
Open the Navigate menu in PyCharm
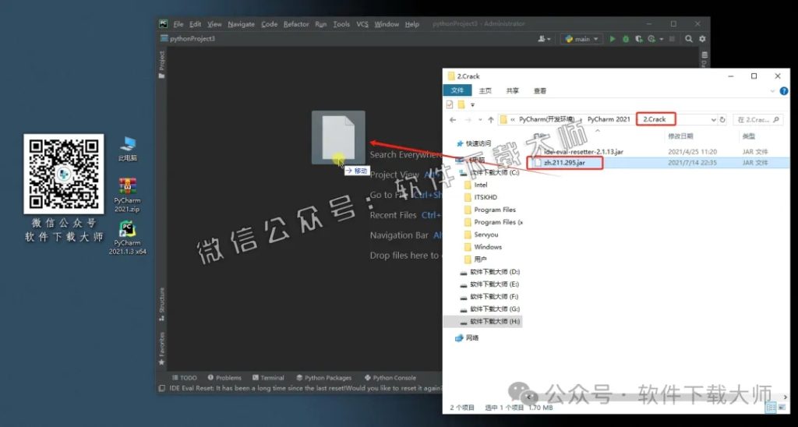pos(242,24)
